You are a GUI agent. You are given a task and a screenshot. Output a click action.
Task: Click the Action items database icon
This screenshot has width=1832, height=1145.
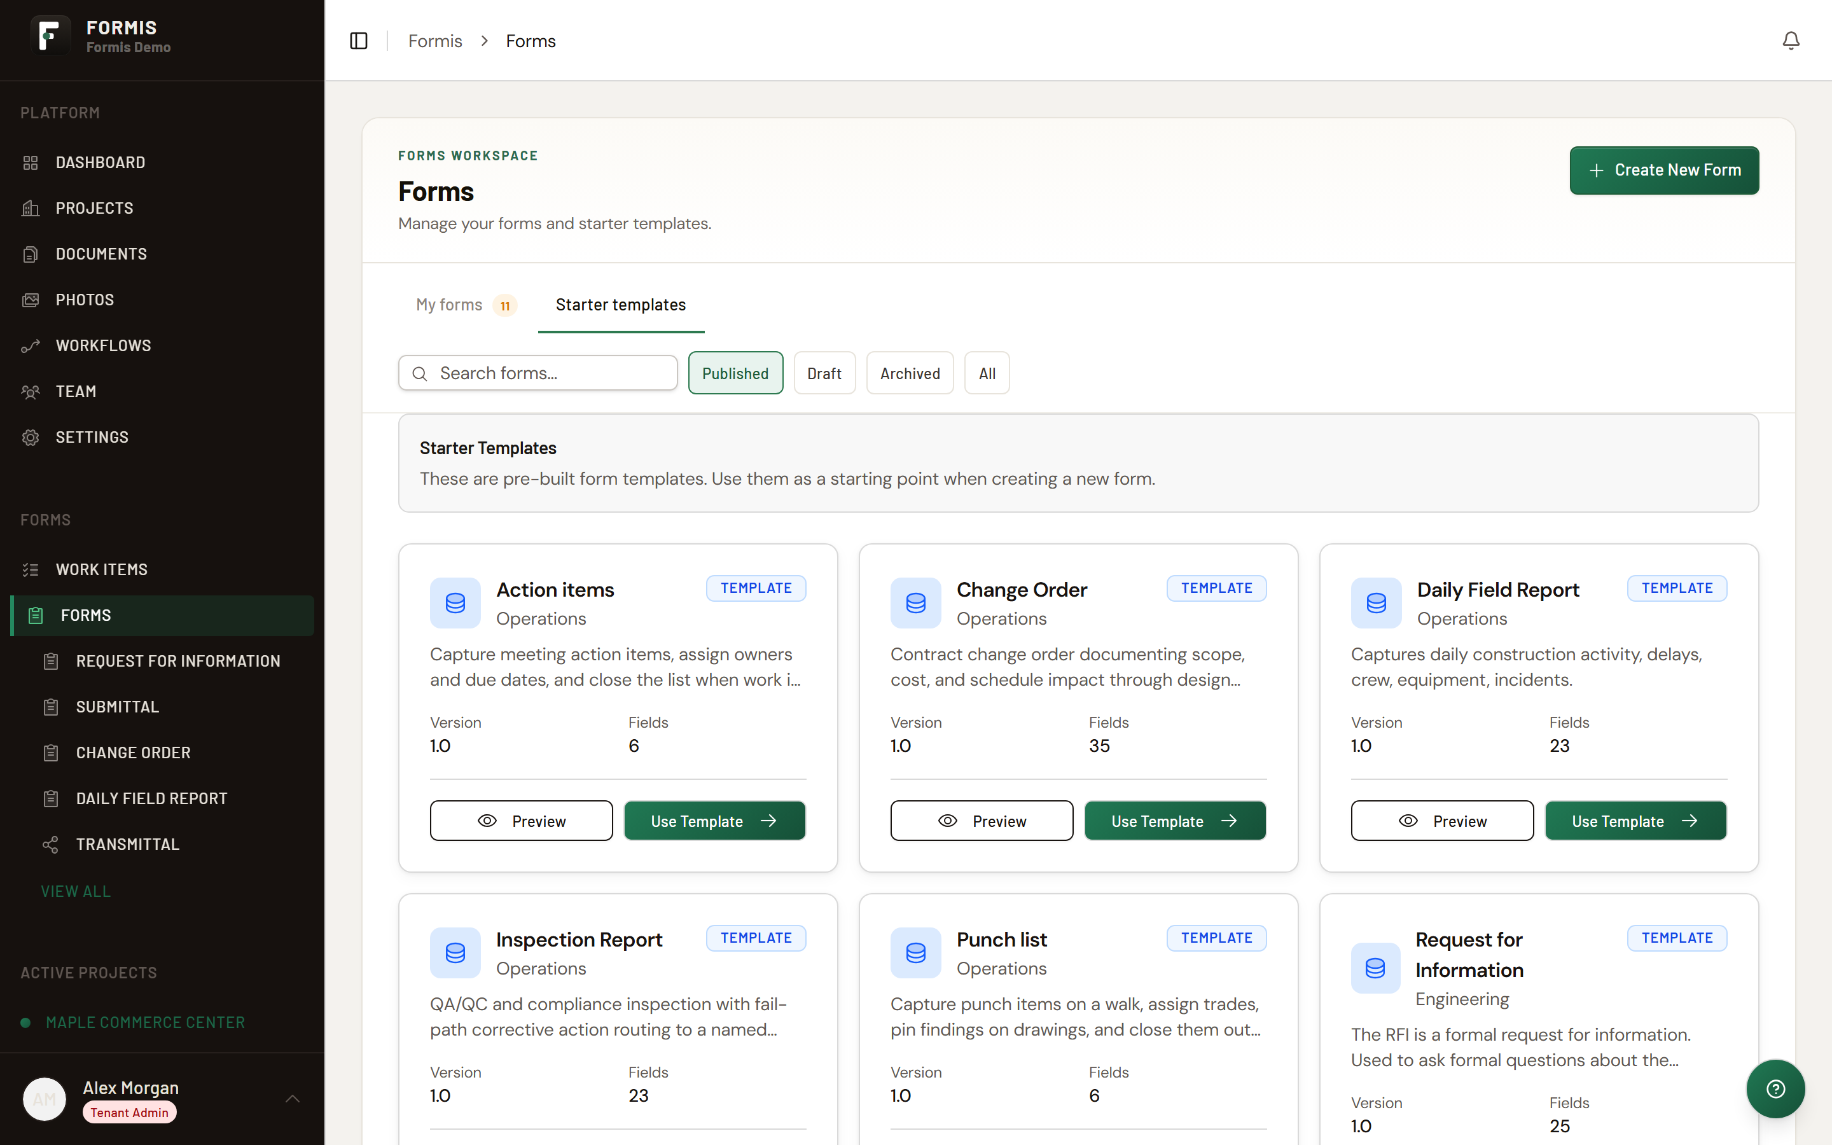click(455, 603)
